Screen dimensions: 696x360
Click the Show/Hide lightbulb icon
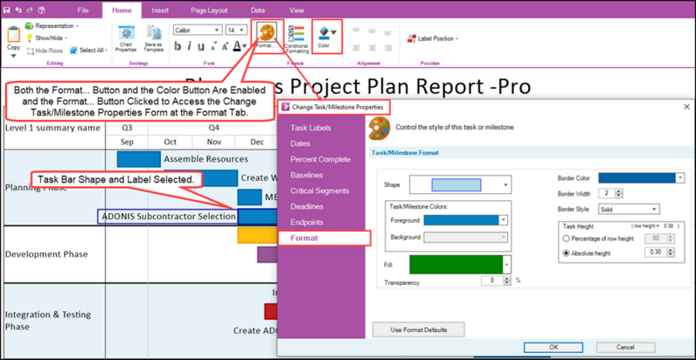[x=30, y=38]
